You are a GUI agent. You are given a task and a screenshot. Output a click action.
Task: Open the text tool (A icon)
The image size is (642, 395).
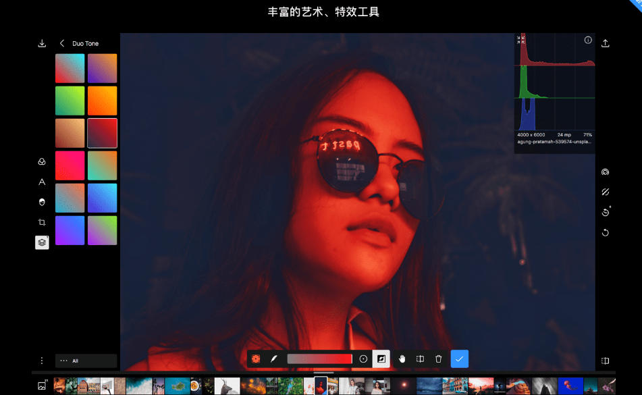coord(42,182)
